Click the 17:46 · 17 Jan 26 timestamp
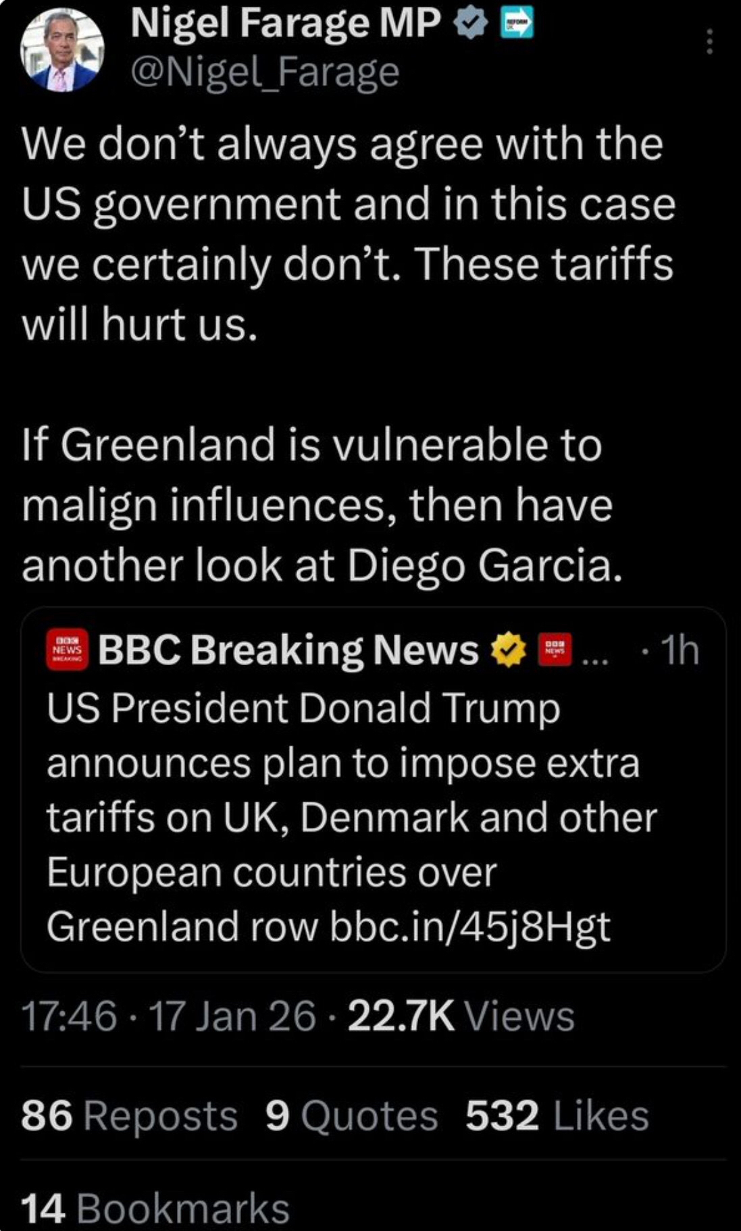This screenshot has height=1231, width=741. [x=168, y=1016]
